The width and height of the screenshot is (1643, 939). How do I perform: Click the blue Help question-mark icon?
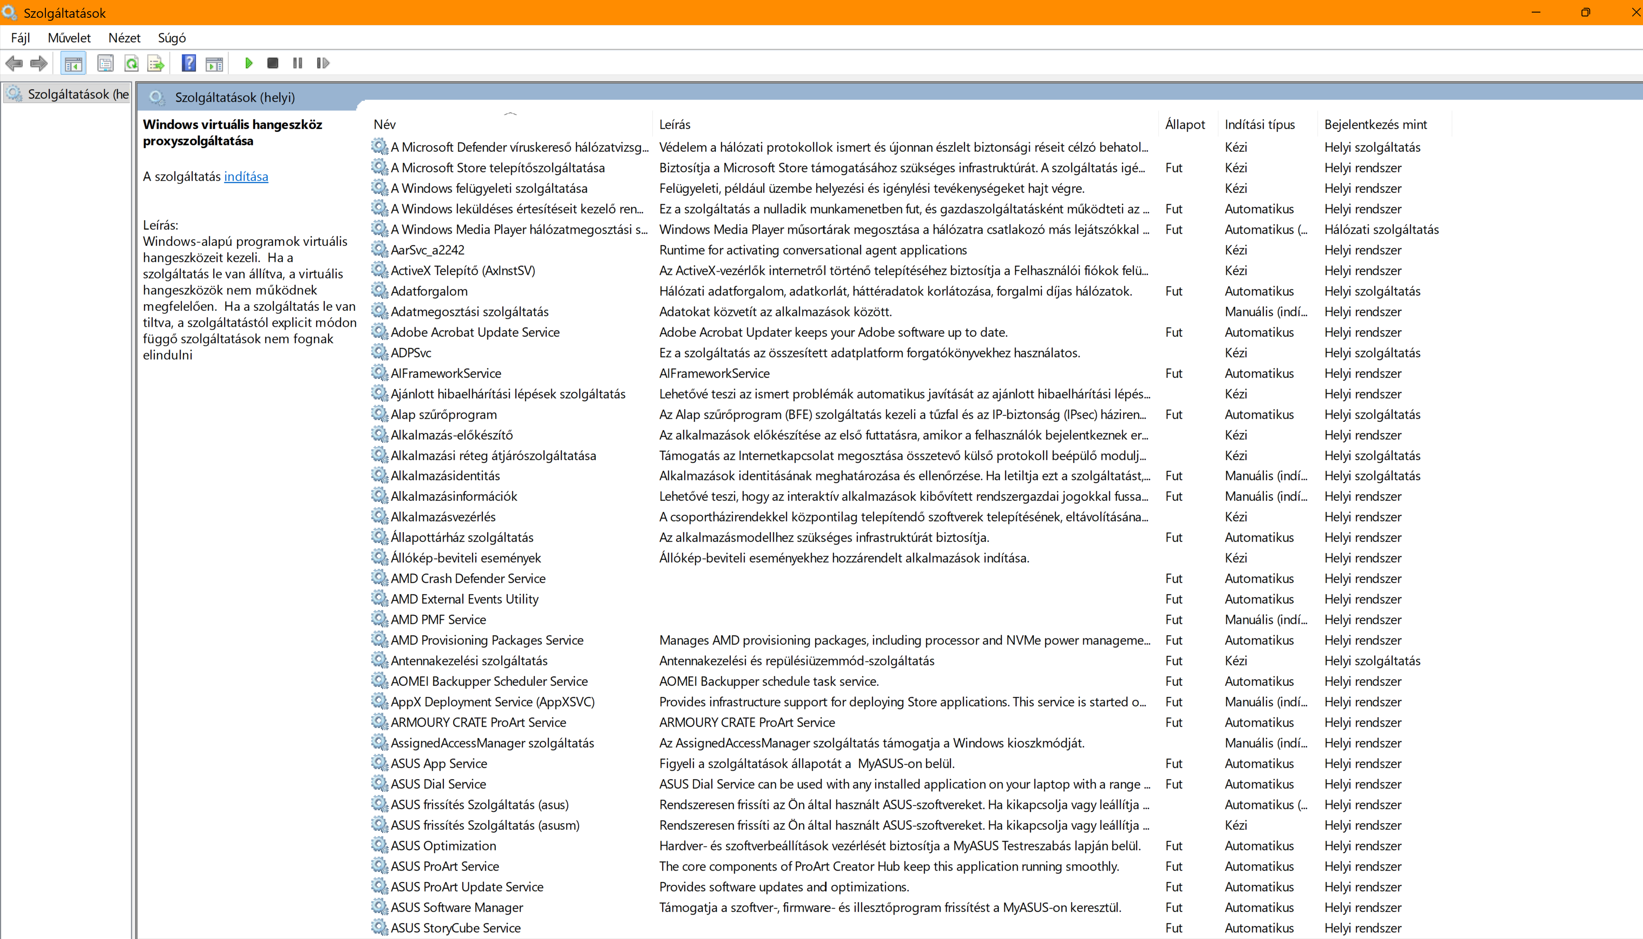188,63
